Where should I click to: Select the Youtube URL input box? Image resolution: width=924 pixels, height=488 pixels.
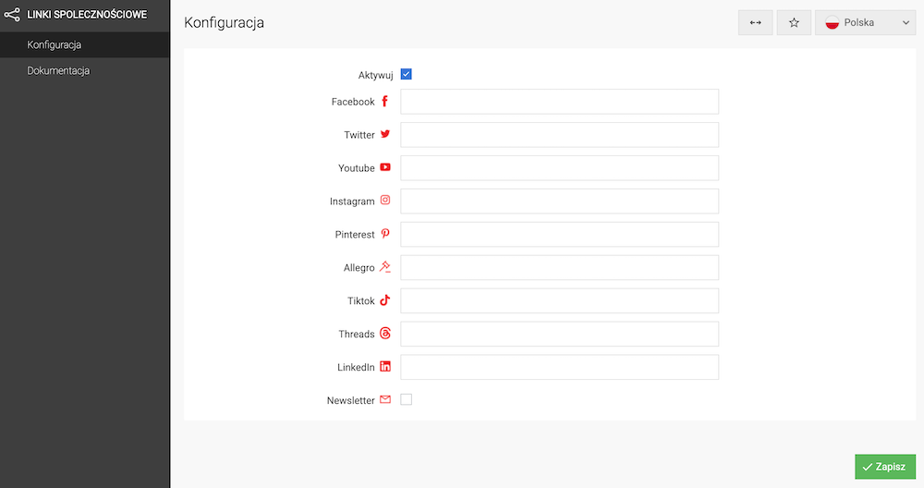pos(559,168)
